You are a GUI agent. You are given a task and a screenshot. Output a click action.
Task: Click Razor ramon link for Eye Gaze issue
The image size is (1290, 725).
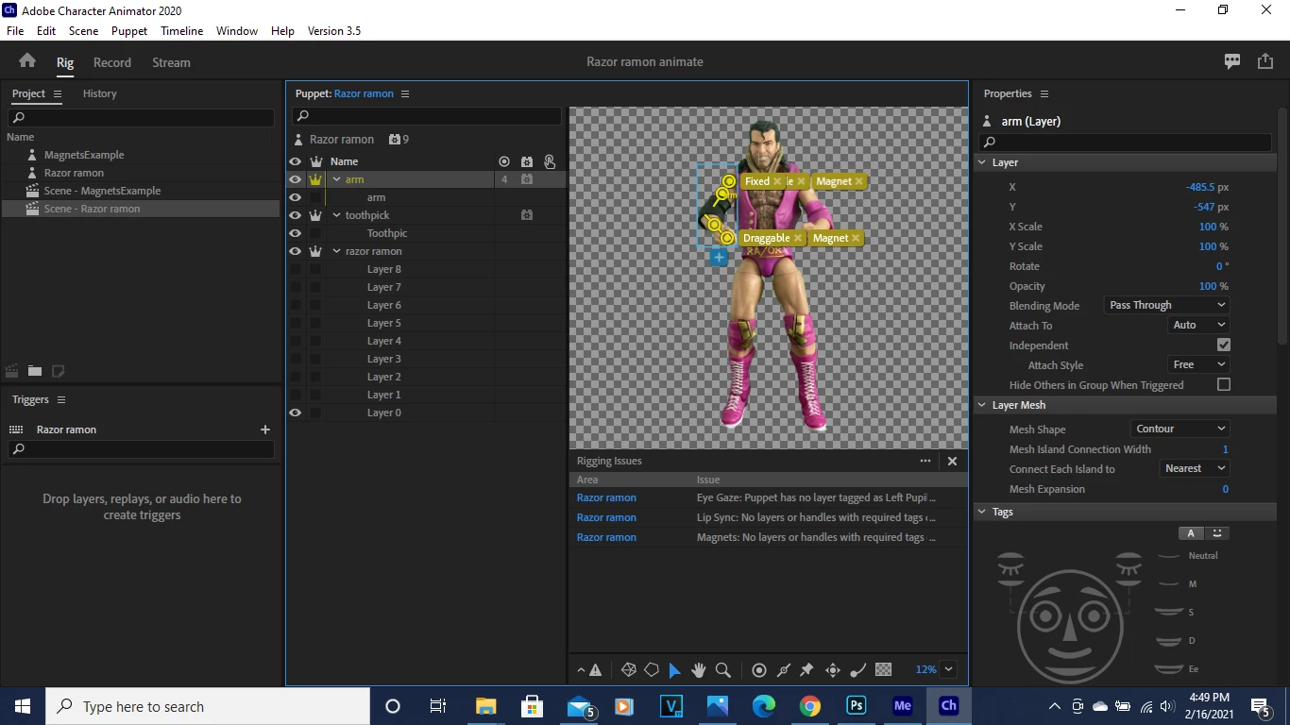[x=606, y=497]
